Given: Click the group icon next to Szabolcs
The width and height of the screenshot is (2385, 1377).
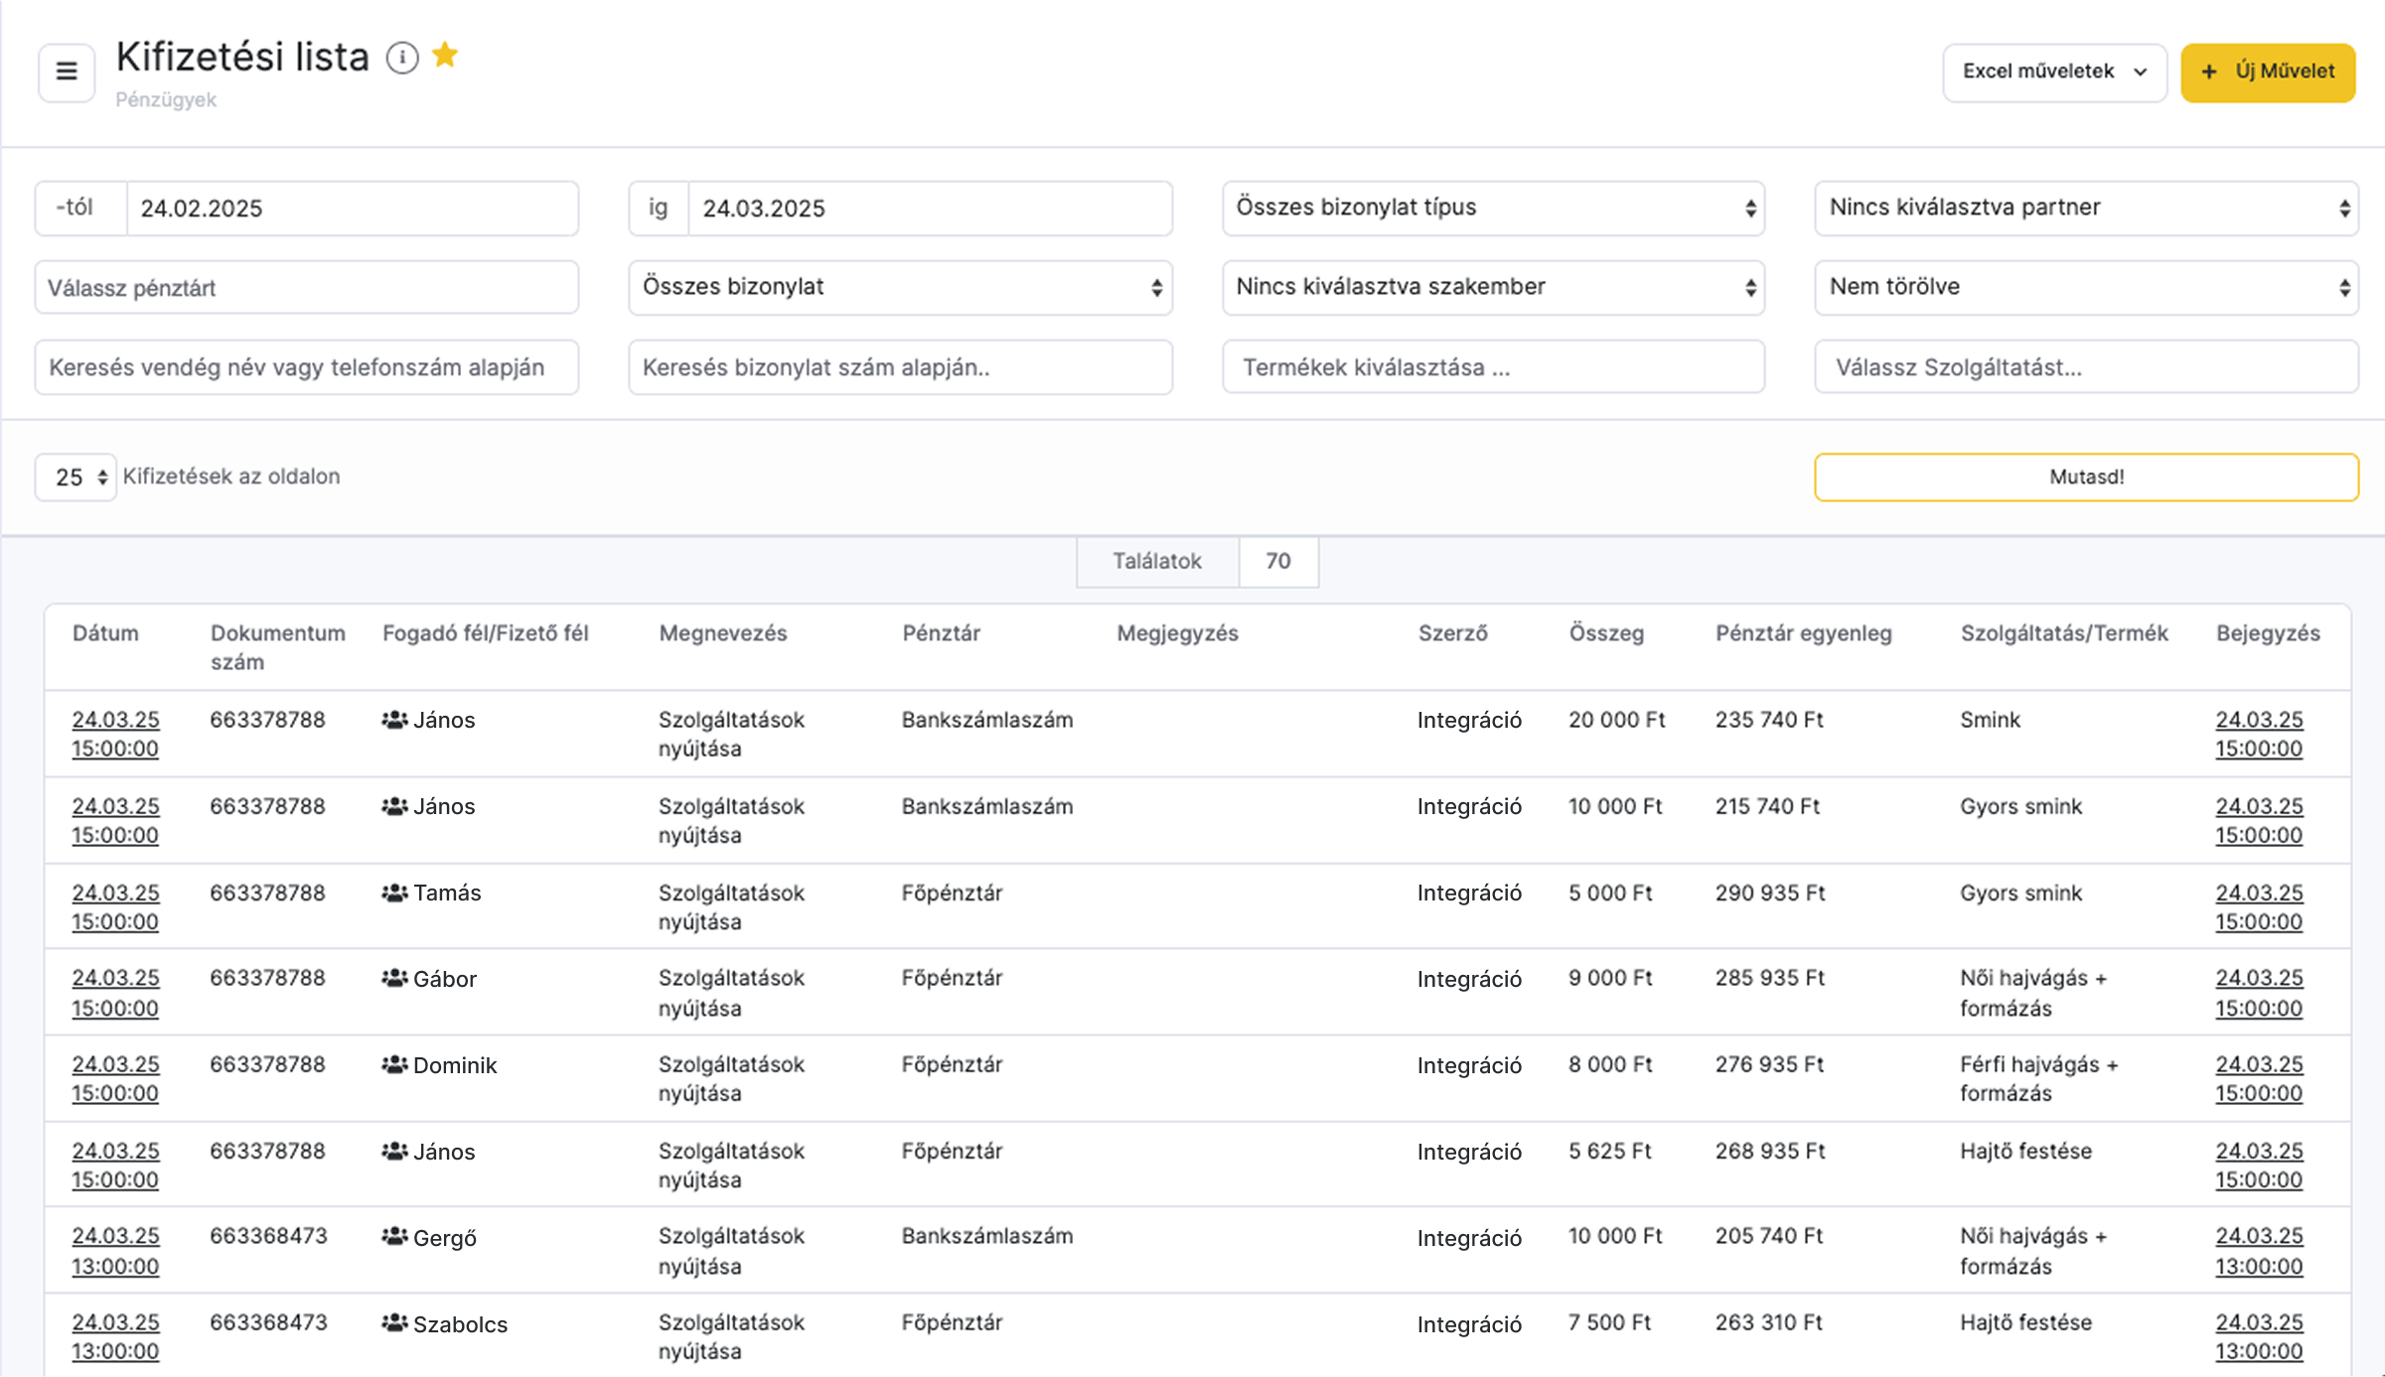Looking at the screenshot, I should tap(394, 1323).
